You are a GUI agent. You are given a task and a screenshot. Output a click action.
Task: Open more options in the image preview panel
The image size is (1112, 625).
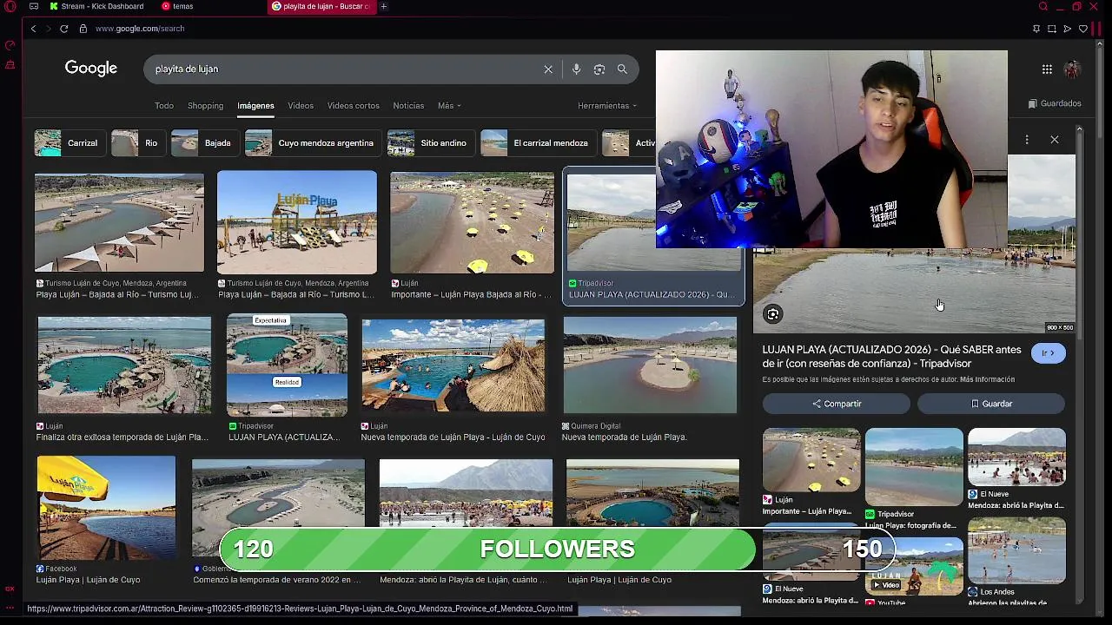(x=1027, y=140)
